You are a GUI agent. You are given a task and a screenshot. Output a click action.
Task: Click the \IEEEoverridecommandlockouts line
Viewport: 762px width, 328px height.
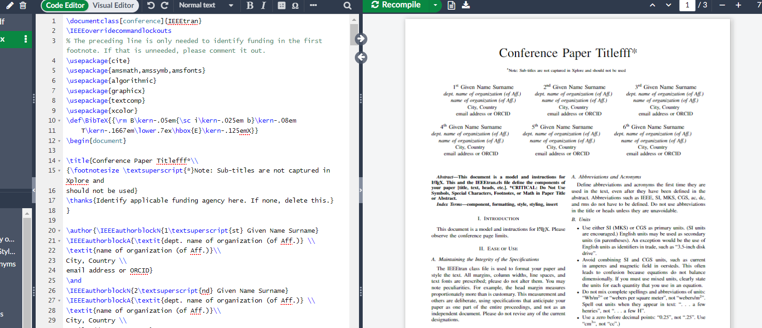[x=119, y=31]
